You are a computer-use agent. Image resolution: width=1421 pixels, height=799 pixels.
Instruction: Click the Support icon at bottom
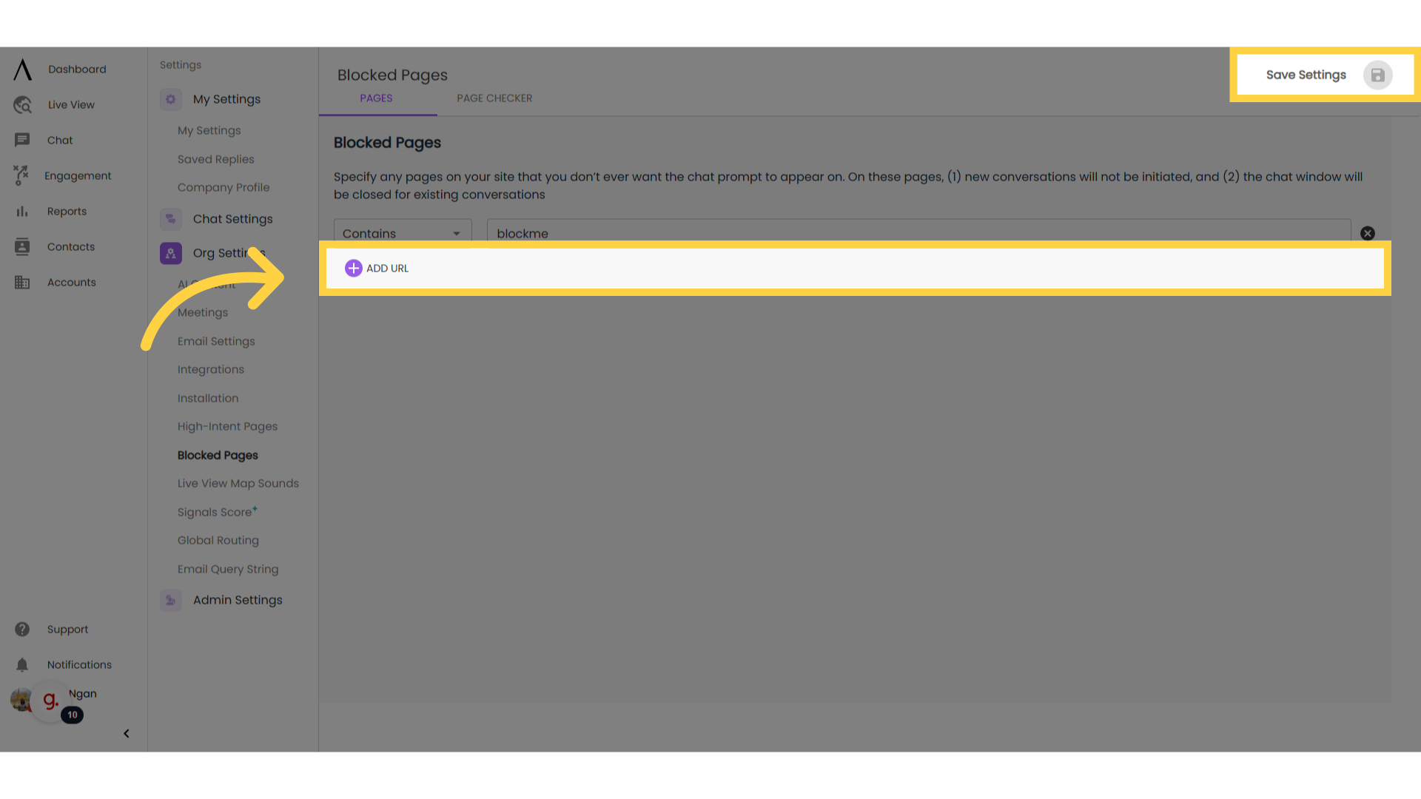click(21, 628)
